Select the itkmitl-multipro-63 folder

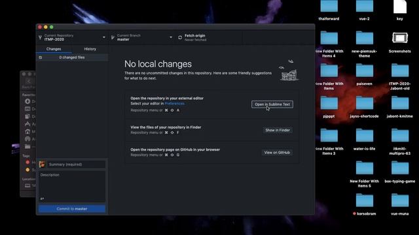[x=400, y=142]
